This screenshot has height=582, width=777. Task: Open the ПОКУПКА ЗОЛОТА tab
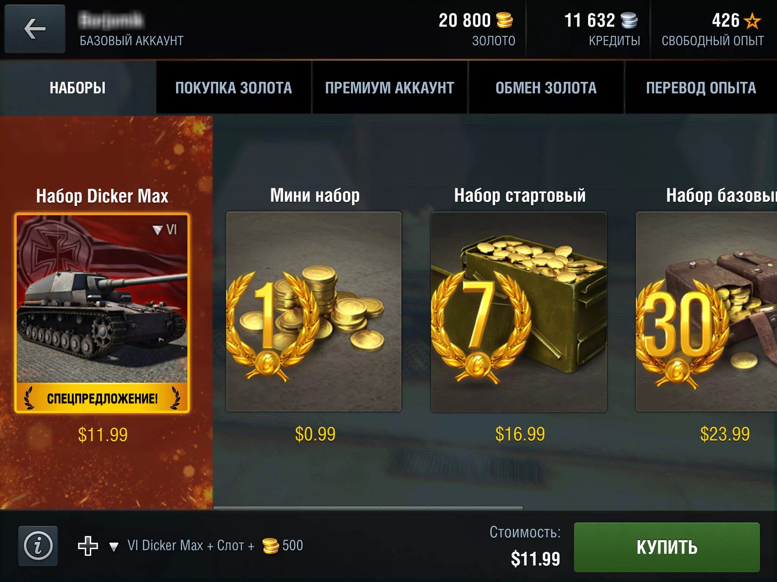234,88
